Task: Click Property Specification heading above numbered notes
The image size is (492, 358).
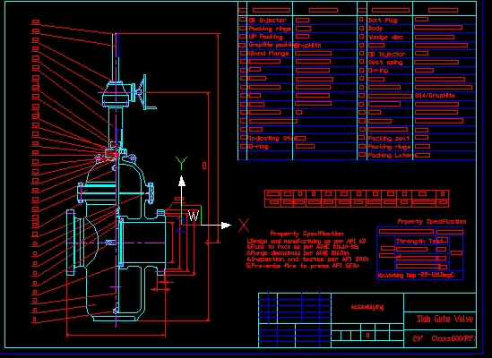Action: (306, 234)
